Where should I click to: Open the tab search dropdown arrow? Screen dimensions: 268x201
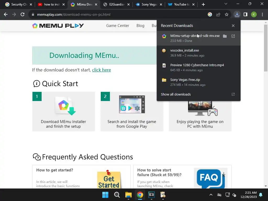tap(226, 4)
